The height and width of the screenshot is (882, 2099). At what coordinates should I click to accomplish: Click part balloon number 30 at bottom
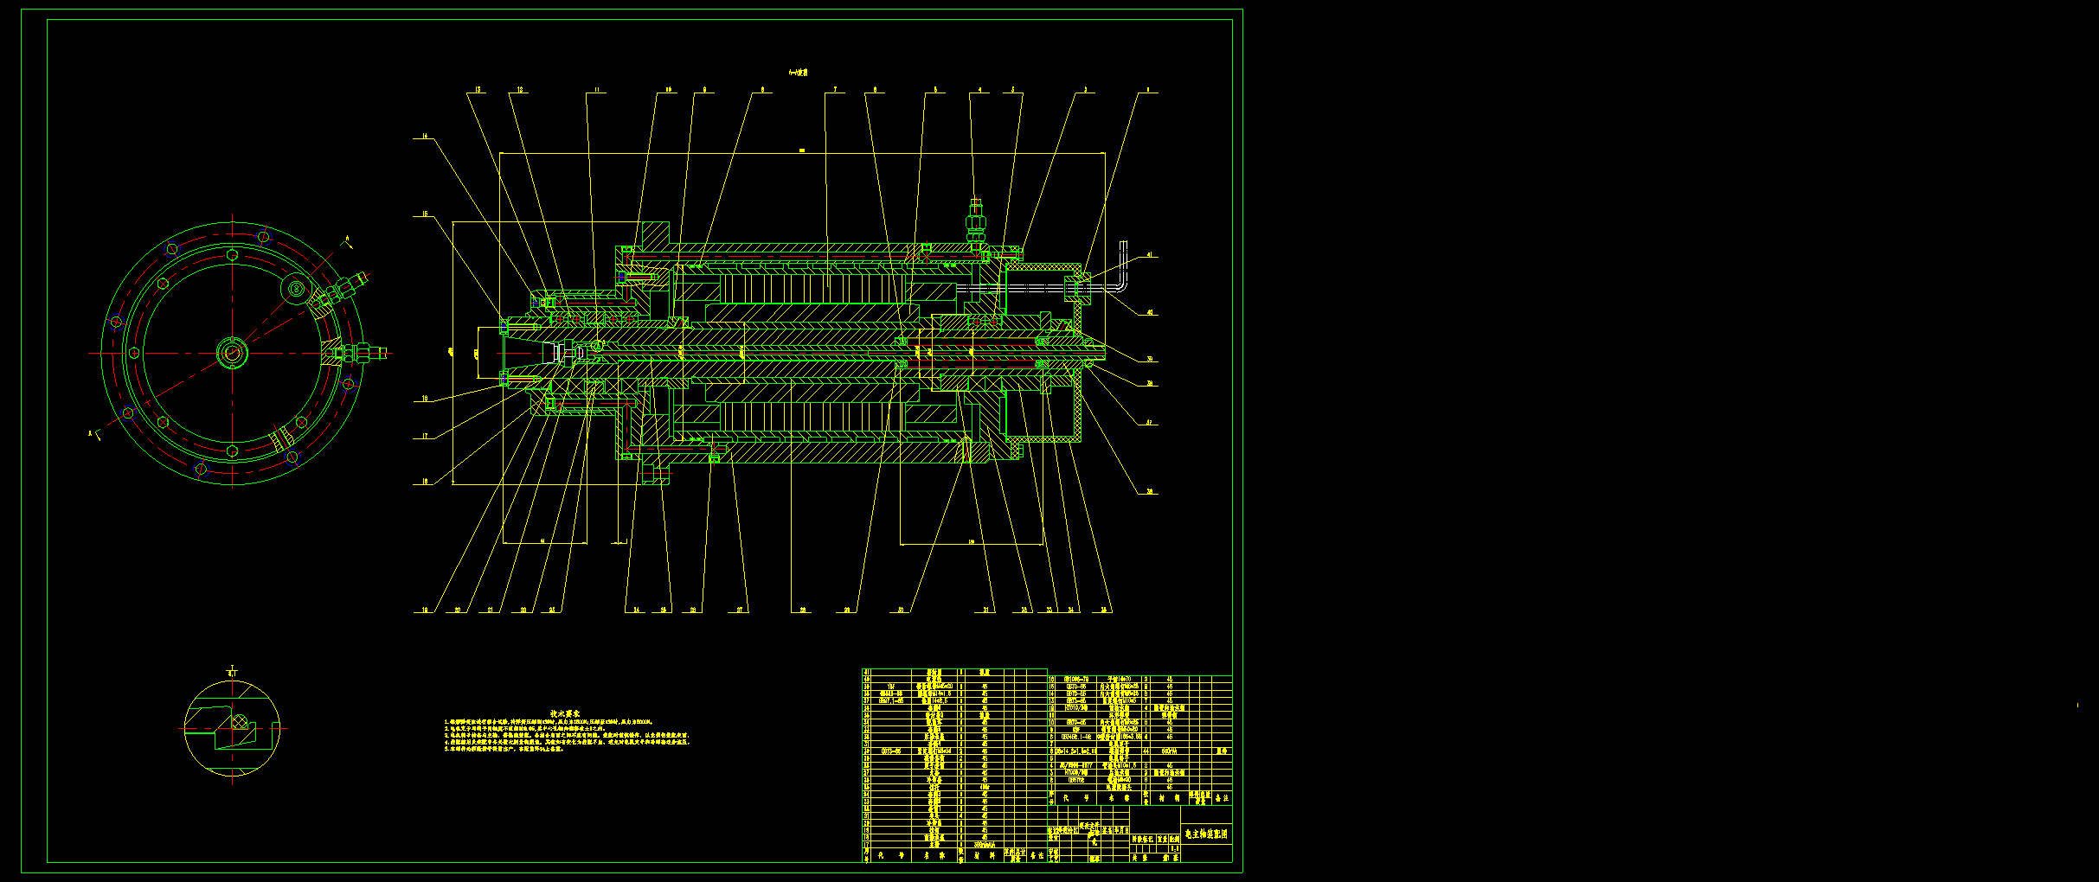pyautogui.click(x=901, y=610)
